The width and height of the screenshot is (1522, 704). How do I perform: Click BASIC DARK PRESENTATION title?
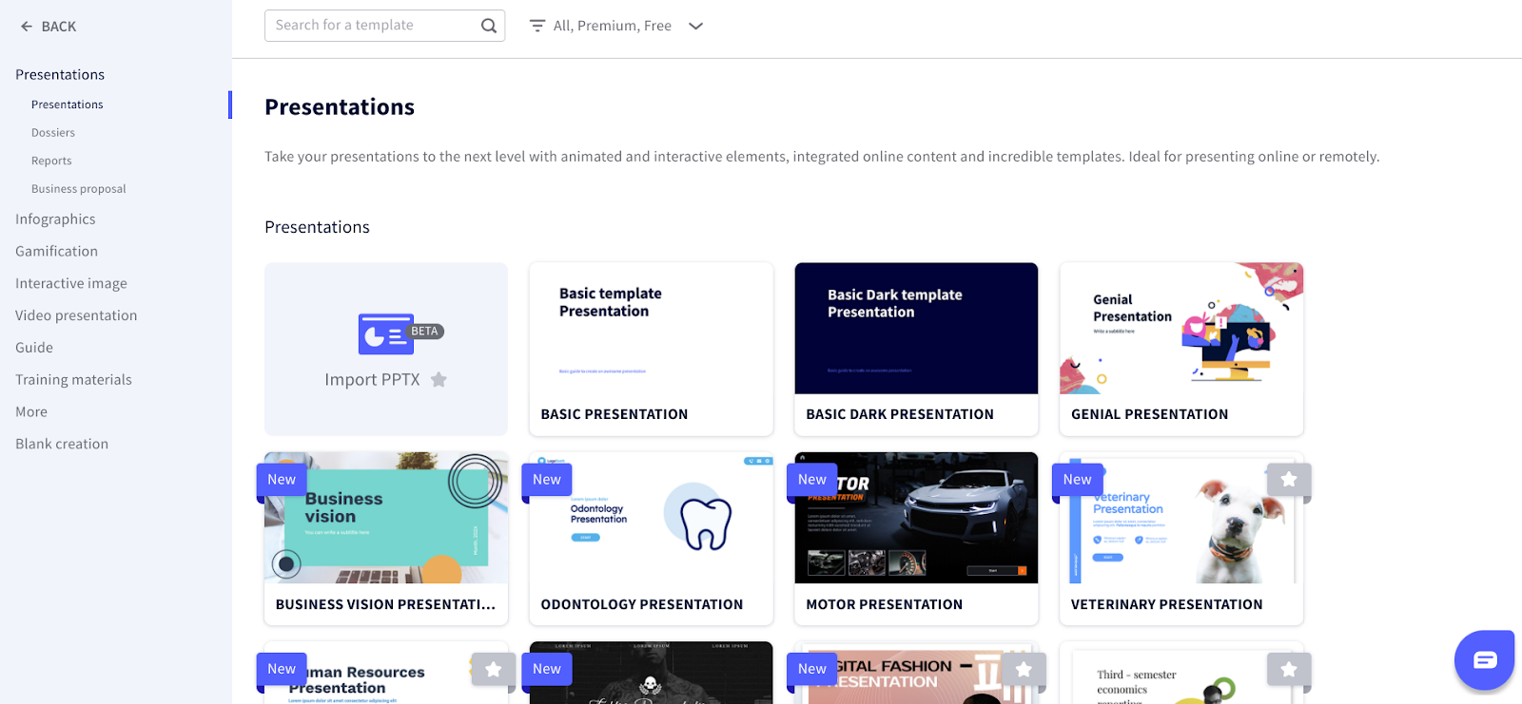tap(900, 415)
